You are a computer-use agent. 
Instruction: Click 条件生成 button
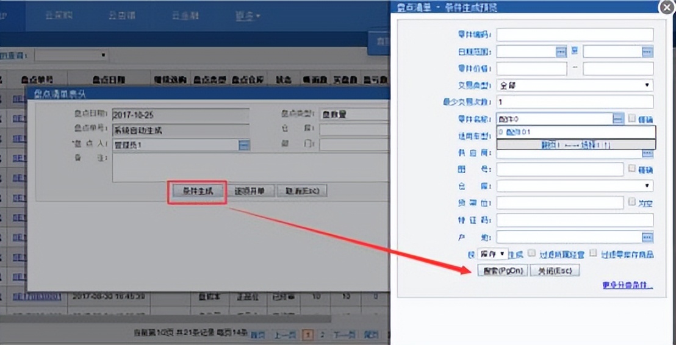coord(198,191)
